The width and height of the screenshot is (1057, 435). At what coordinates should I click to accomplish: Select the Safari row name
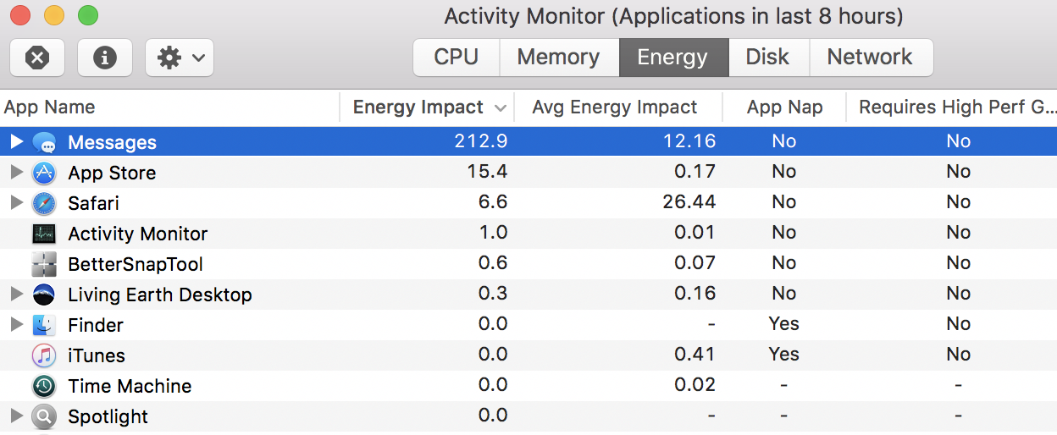(93, 203)
